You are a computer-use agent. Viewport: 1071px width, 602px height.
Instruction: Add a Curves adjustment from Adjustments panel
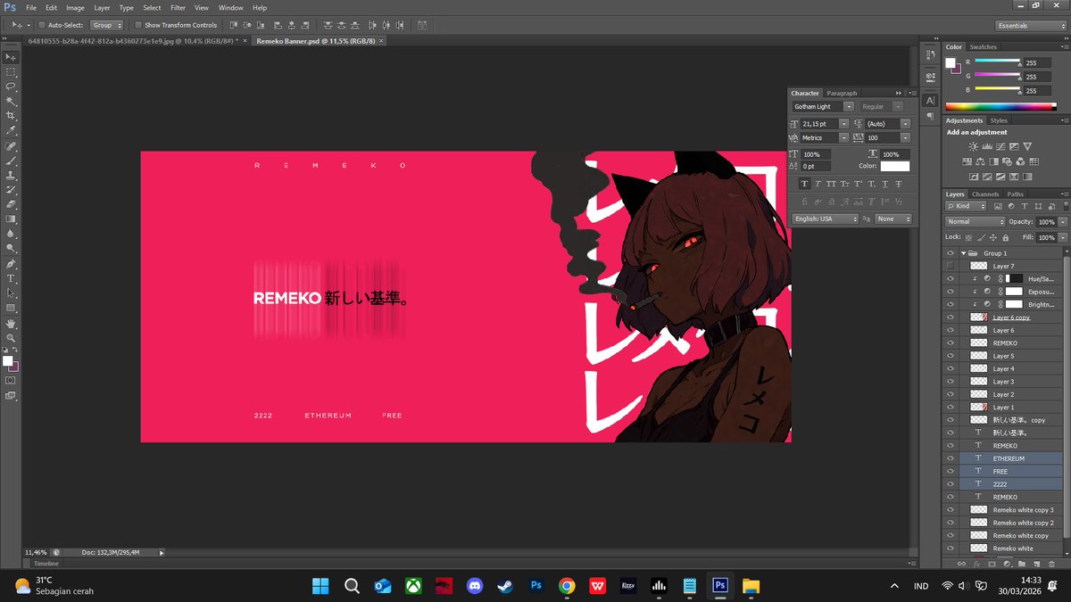click(1000, 146)
